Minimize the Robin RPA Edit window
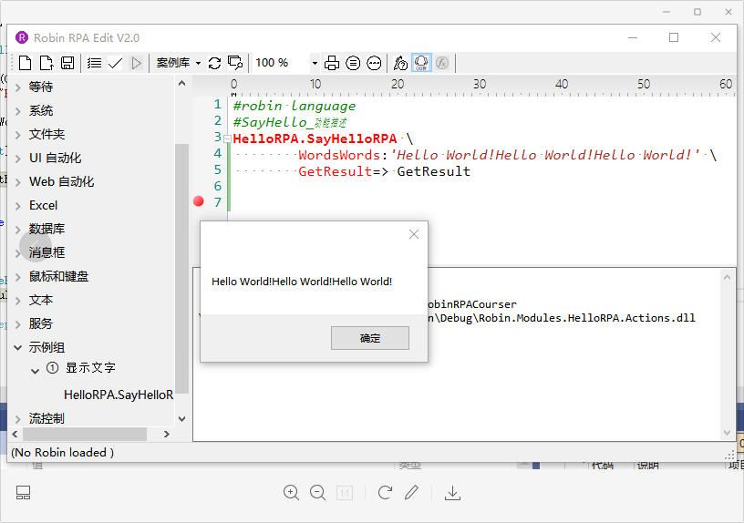Screen dimensions: 744x523 (x=633, y=37)
